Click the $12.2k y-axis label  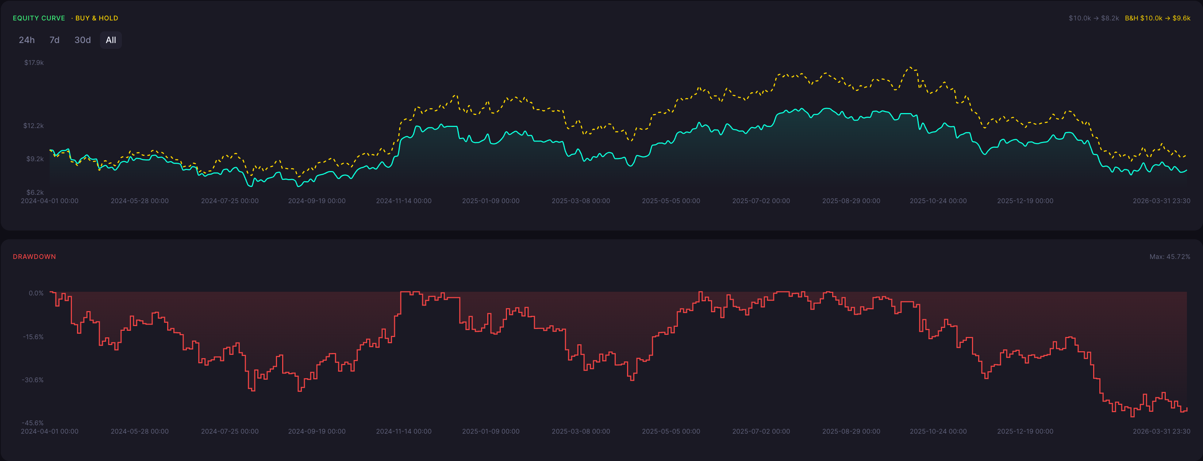[x=34, y=125]
